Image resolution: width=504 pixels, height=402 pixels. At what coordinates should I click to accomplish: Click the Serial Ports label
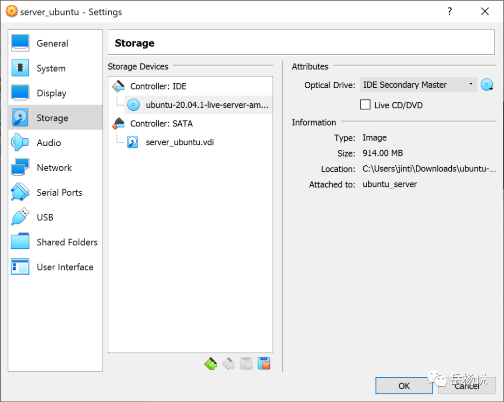coord(59,192)
